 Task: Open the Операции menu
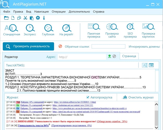59,11
